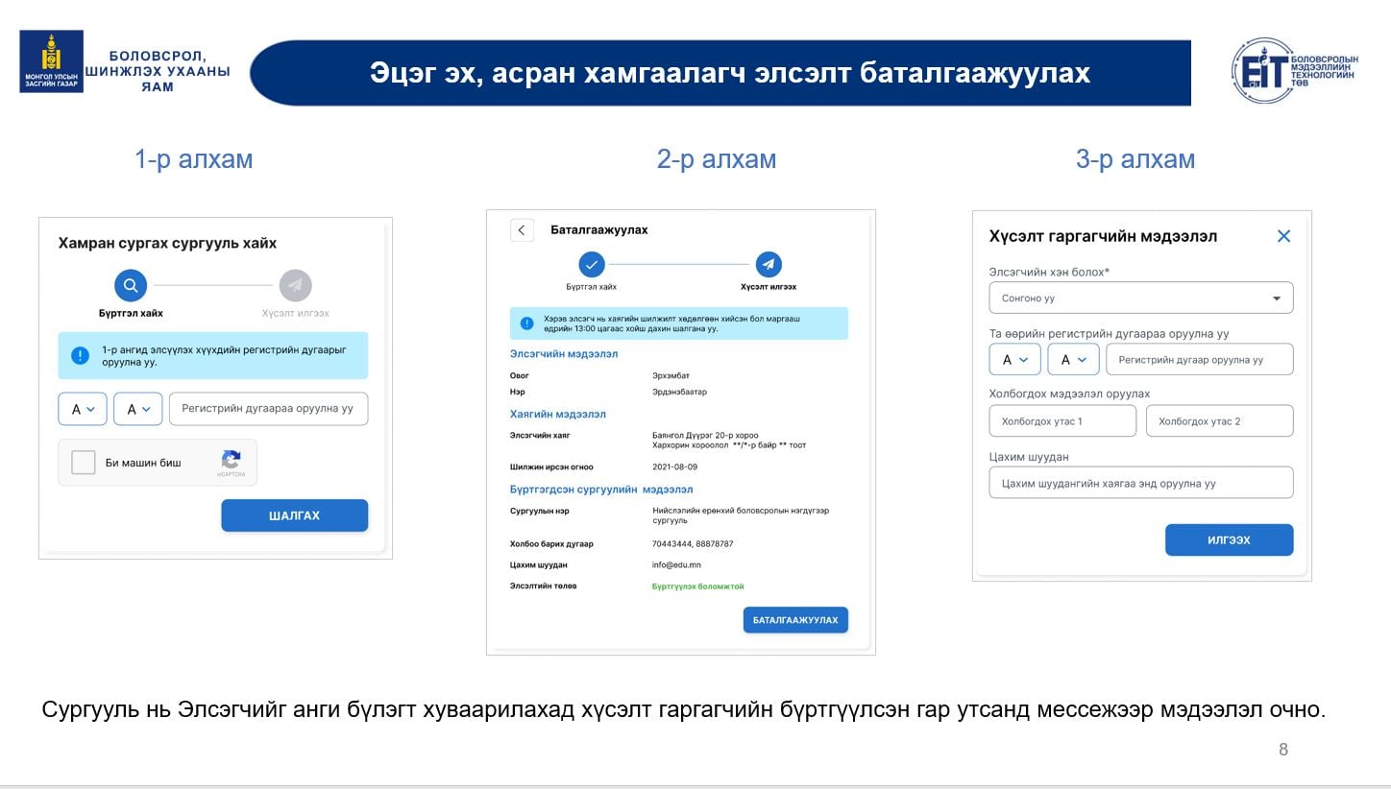The width and height of the screenshot is (1391, 789).
Task: Check the Би машин биш checkbox
Action: click(84, 463)
